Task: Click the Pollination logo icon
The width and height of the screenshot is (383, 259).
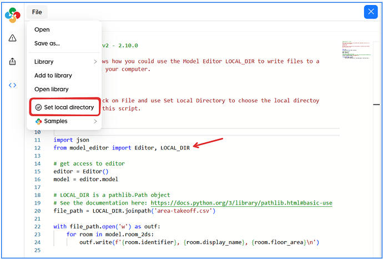Action: [x=12, y=15]
